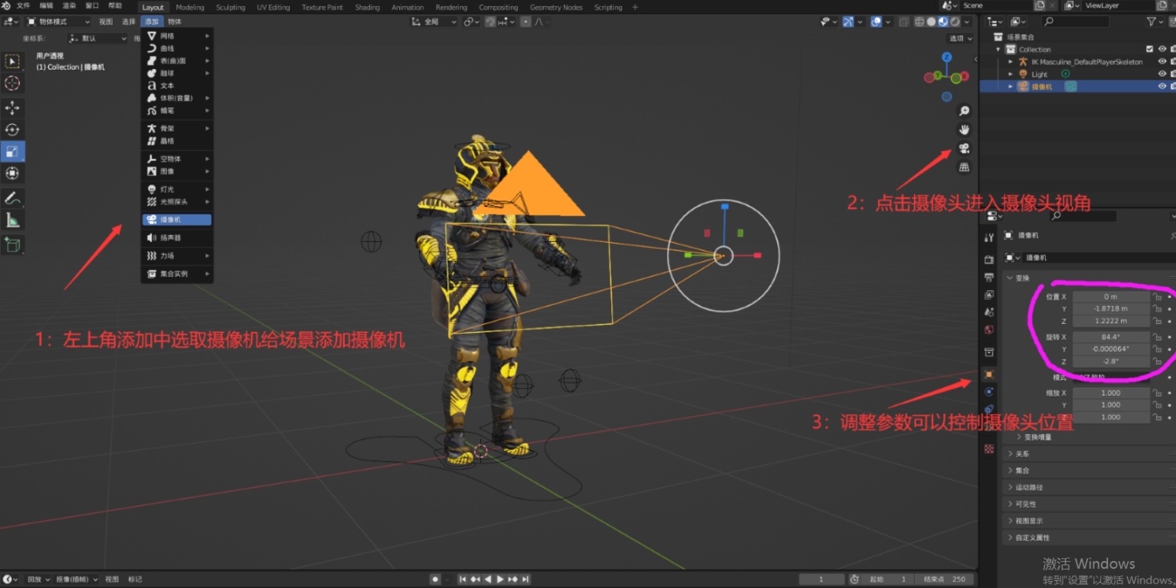Screen dimensions: 1176x588
Task: Choose the Move tool in left toolbar
Action: 12,108
